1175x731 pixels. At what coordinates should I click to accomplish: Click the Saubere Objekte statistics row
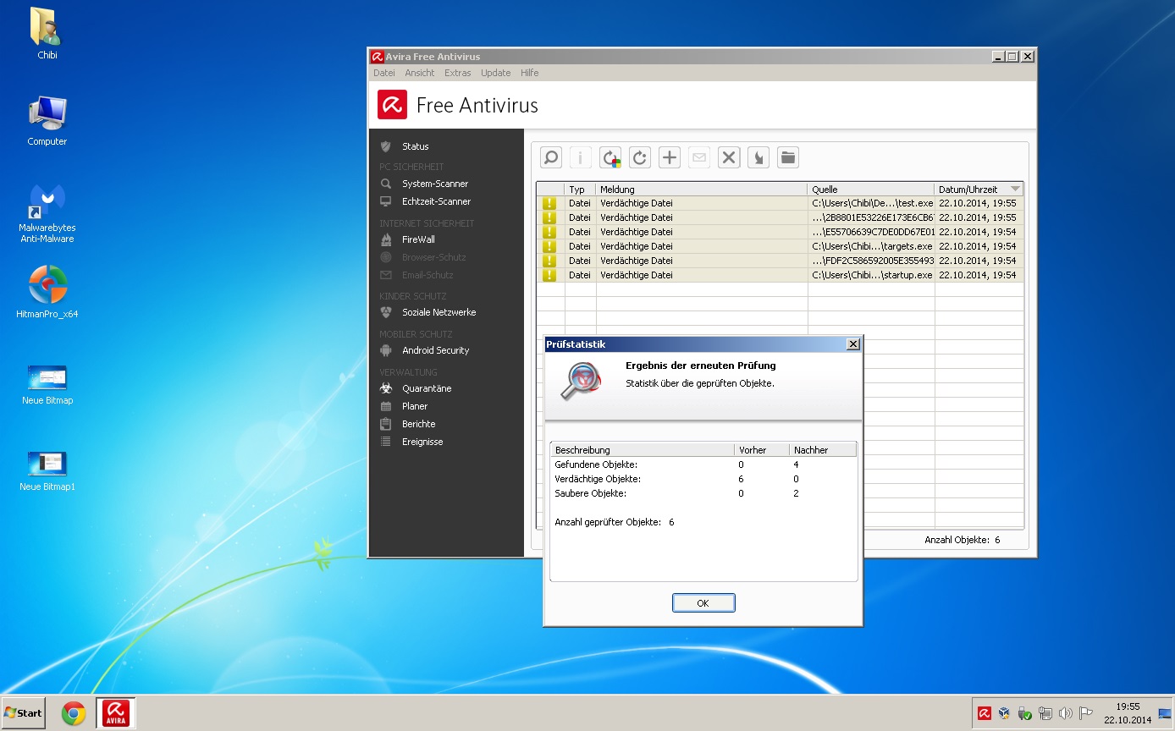703,493
